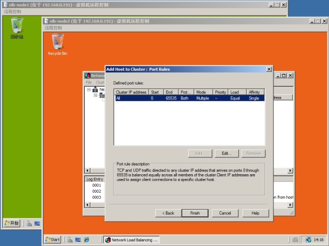
Task: Click the Network Load Balancing Manager title icon
Action: point(87,75)
